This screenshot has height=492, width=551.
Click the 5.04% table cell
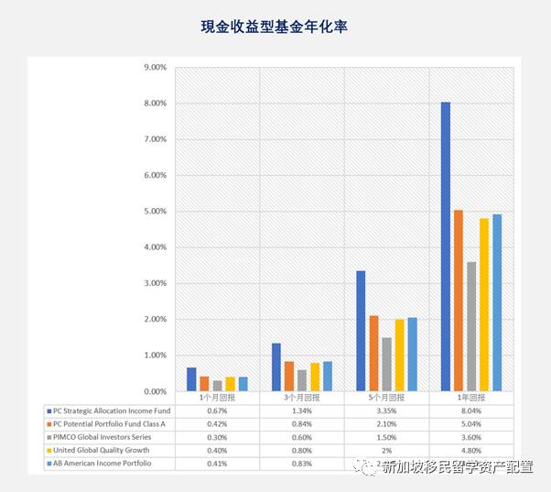coord(471,424)
